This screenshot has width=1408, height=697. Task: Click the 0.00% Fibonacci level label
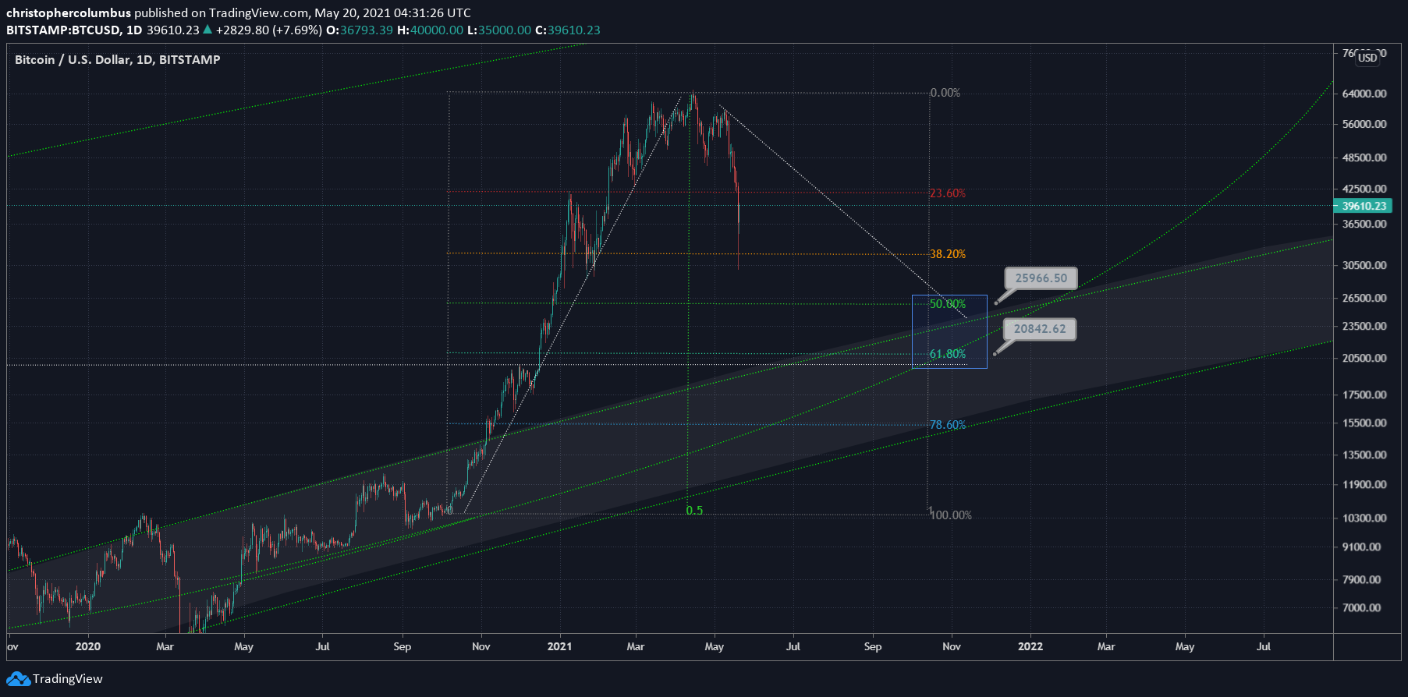[945, 93]
